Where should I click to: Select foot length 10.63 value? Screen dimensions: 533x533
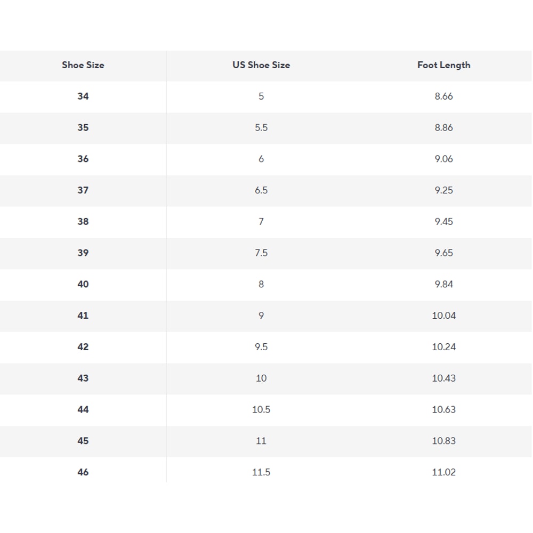tap(443, 410)
